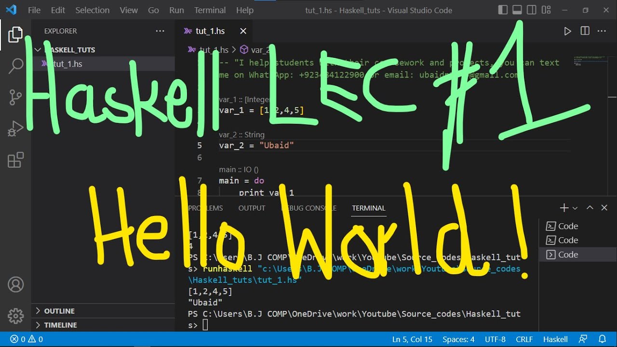
Task: Expand the OUTLINE section
Action: [103, 311]
